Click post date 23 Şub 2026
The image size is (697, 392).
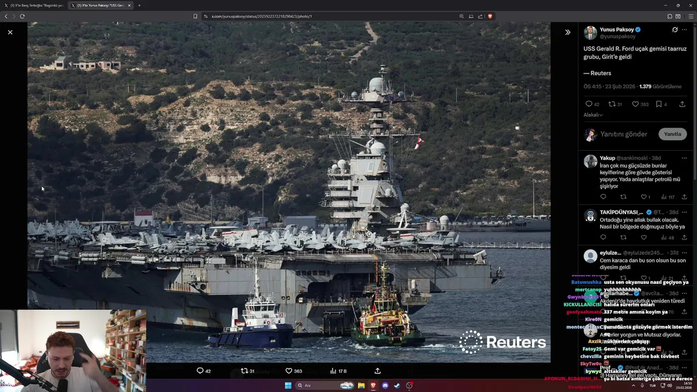click(x=620, y=87)
